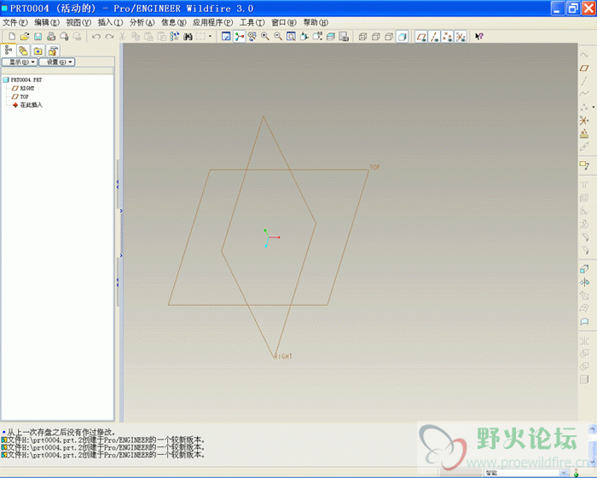Screen dimensions: 597x478
Task: Open the saved view list dropdown icon
Action: click(316, 37)
